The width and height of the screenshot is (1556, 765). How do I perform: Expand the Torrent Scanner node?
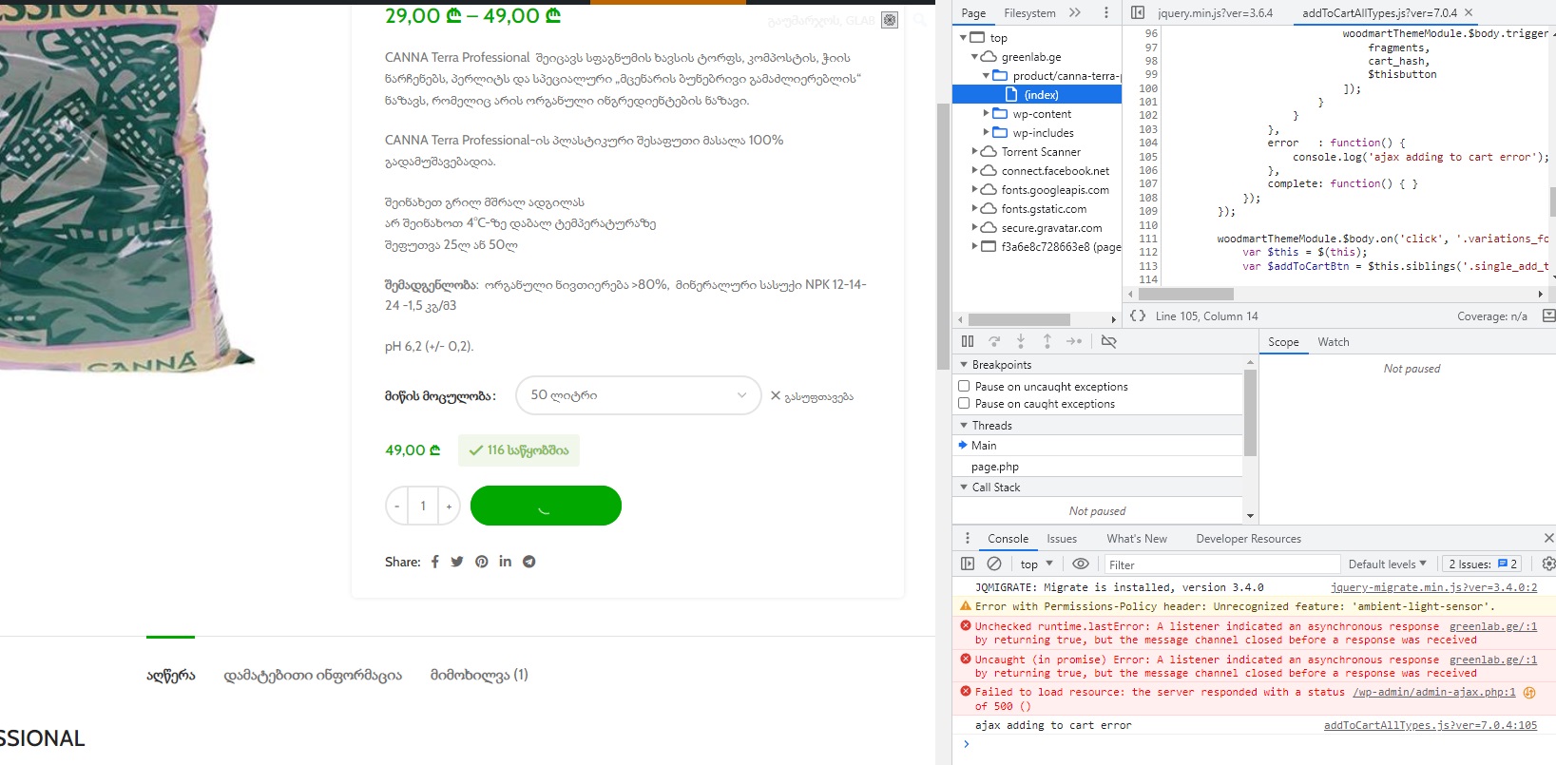tap(974, 152)
